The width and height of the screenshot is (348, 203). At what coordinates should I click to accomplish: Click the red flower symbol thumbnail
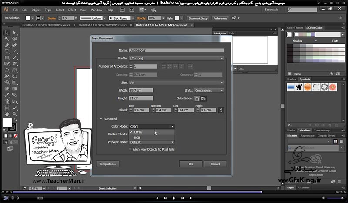(333, 87)
